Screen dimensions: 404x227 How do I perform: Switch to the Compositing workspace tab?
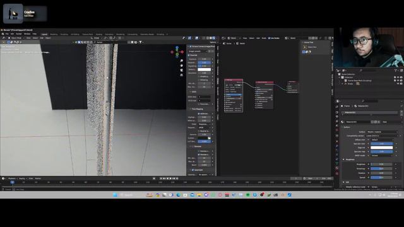click(133, 34)
